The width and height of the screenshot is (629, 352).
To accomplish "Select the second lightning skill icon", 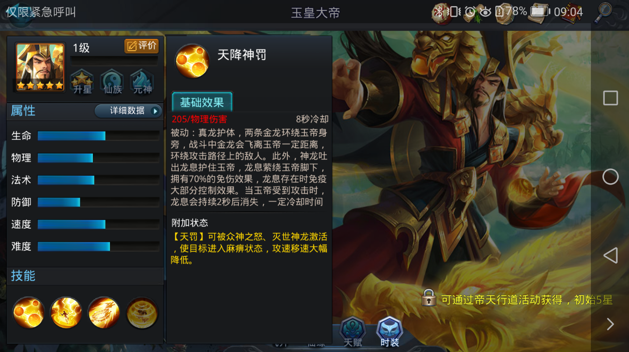I will tap(66, 313).
